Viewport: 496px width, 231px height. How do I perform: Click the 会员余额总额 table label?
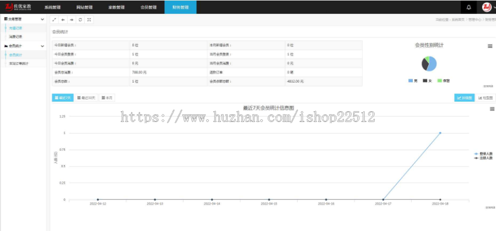(x=220, y=81)
